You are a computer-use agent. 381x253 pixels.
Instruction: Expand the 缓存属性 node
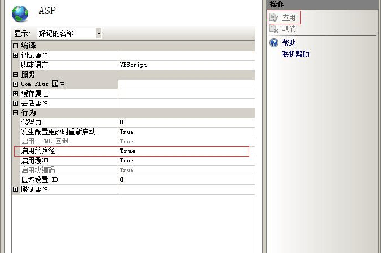(x=16, y=93)
